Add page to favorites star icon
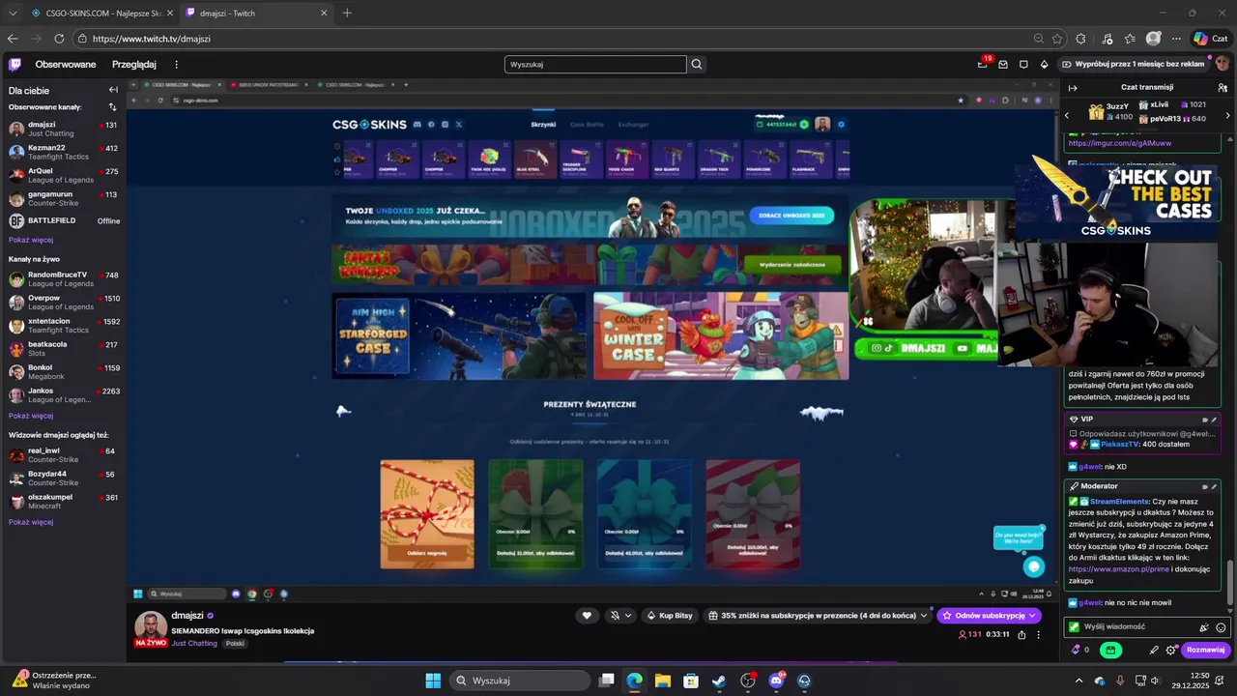 [1057, 39]
